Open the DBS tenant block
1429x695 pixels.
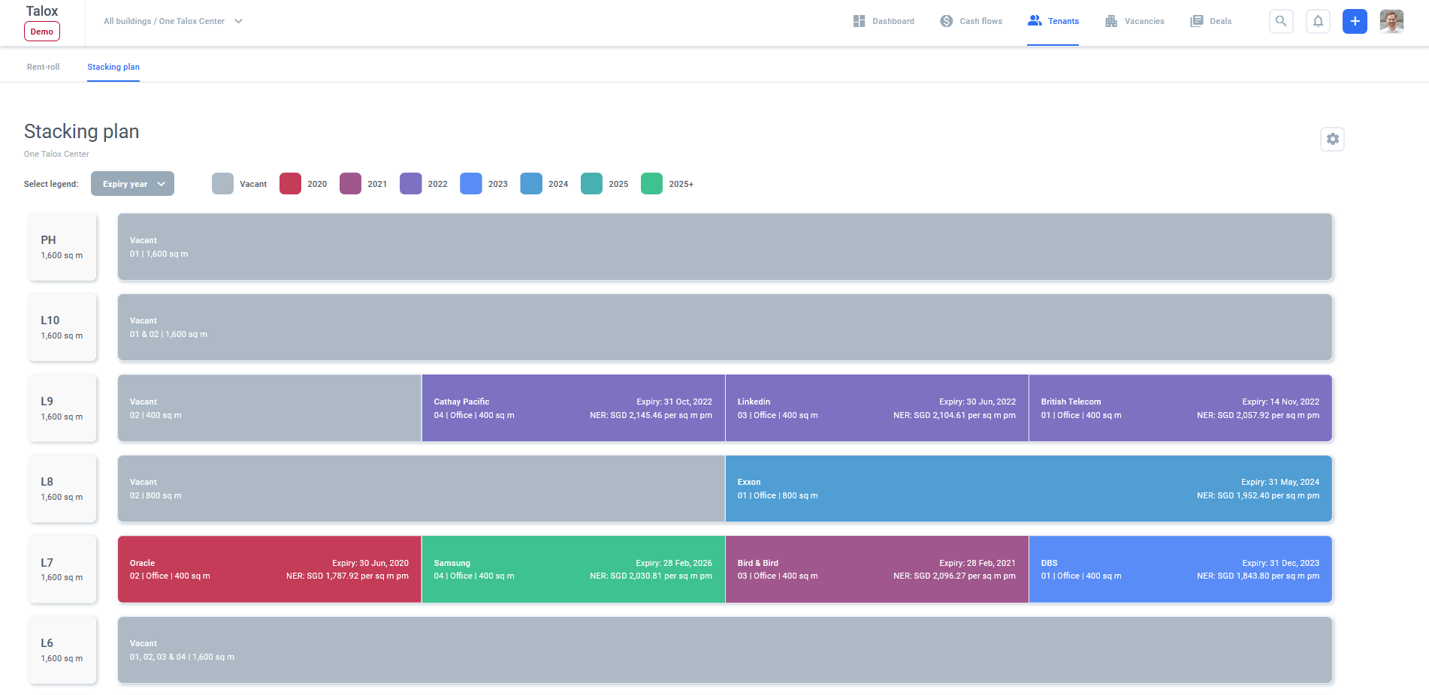tap(1180, 570)
